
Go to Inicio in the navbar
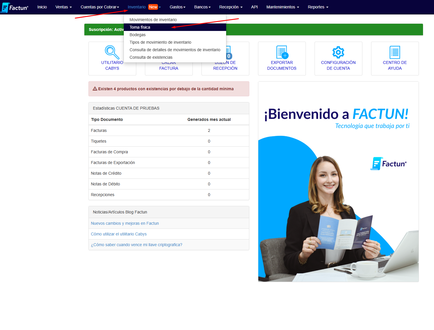point(42,7)
